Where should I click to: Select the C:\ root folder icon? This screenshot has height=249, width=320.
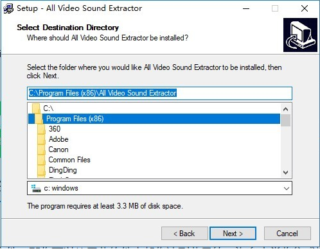coord(36,108)
